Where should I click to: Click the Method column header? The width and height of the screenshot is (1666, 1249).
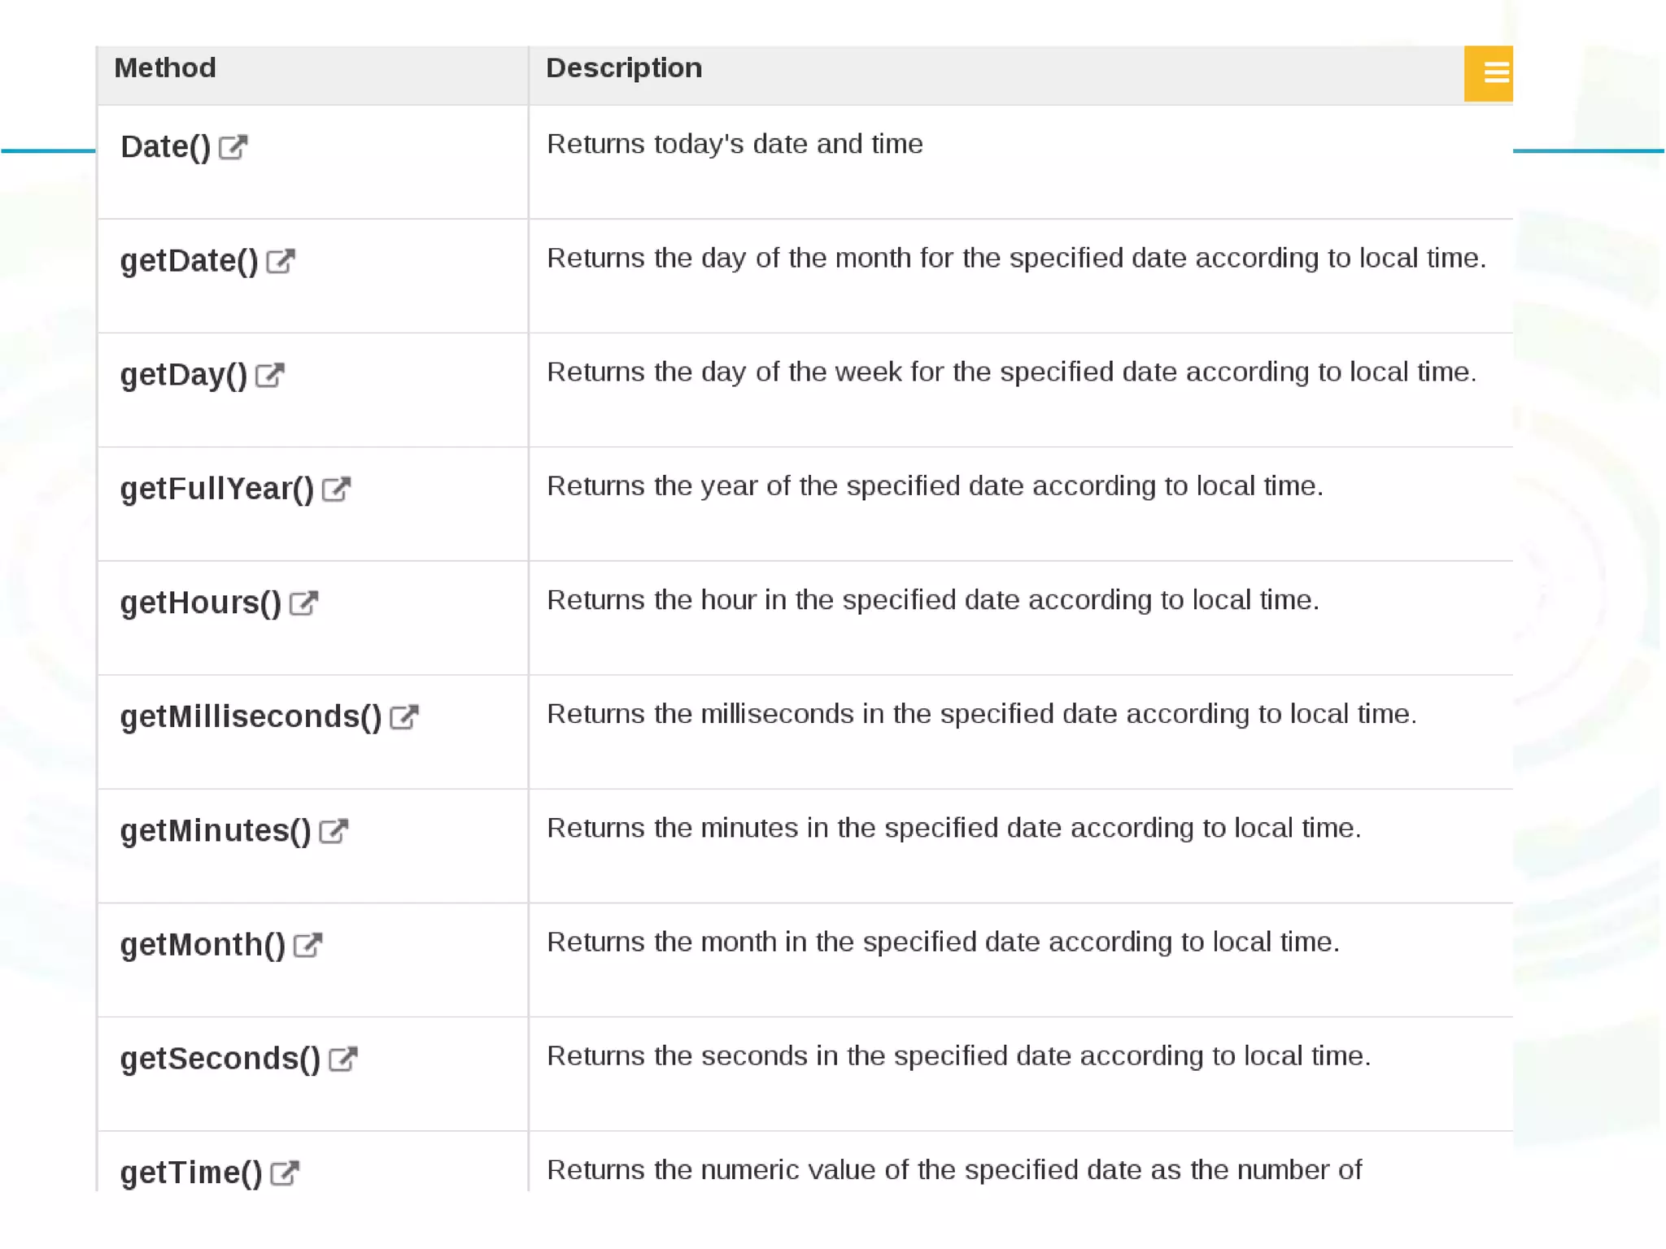coord(165,68)
